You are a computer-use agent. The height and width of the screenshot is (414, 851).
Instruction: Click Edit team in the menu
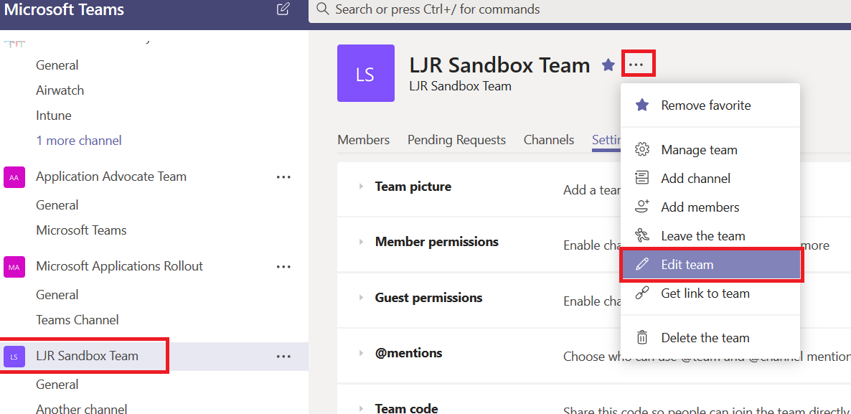point(711,265)
